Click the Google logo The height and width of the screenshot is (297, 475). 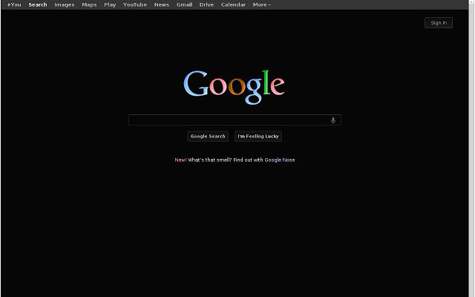coord(234,87)
